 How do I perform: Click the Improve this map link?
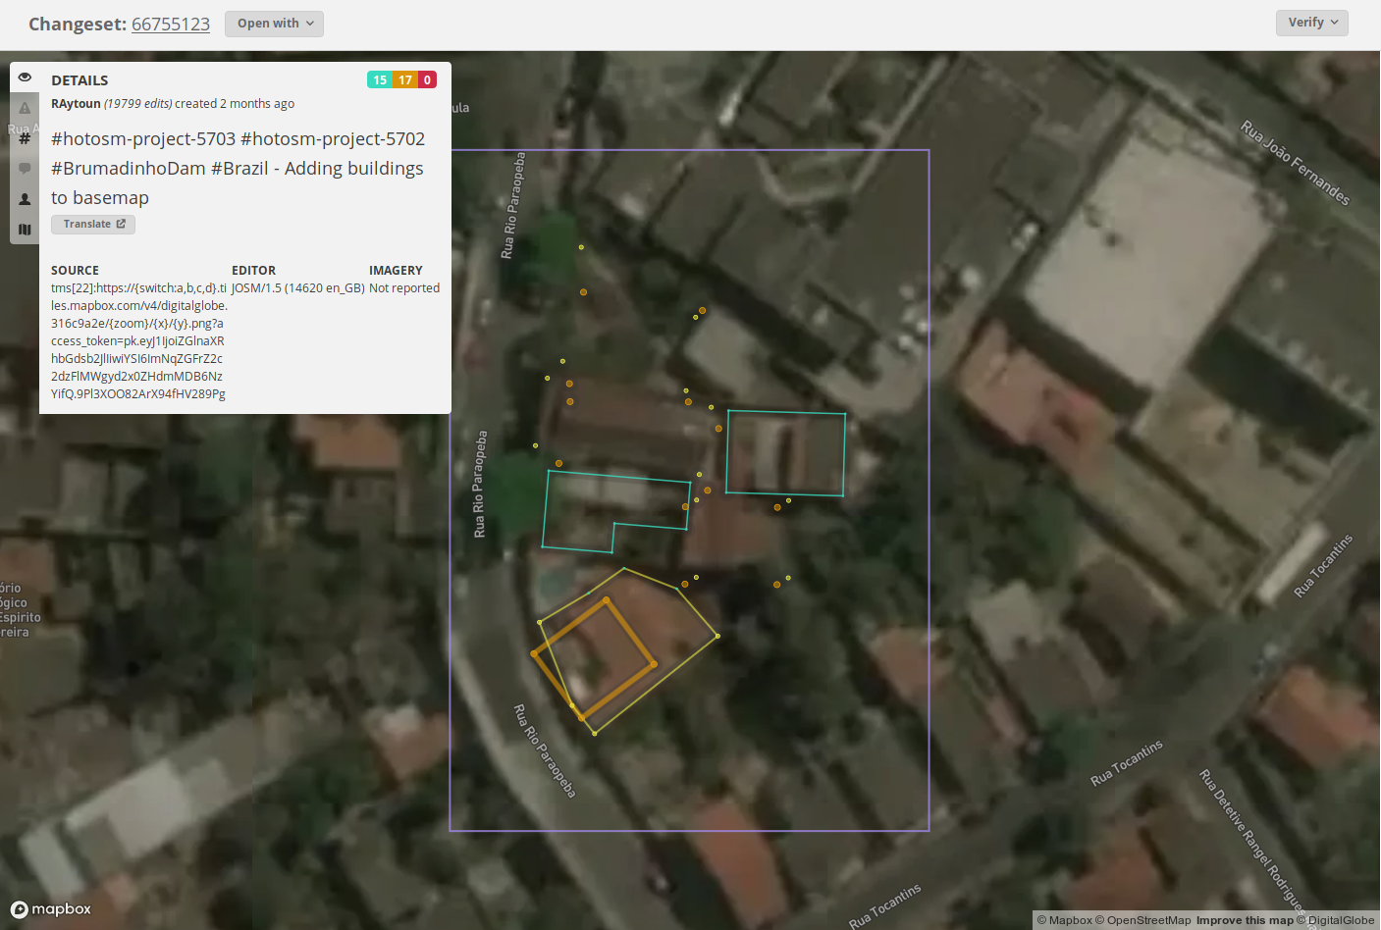1245,920
